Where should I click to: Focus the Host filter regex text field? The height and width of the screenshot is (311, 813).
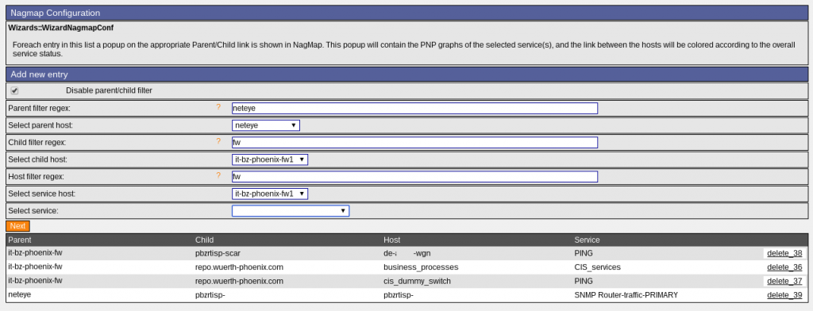[414, 177]
